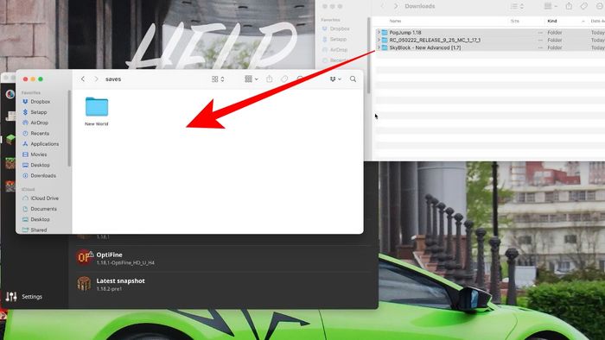
Task: Sort Downloads list by Name column
Action: (x=395, y=21)
